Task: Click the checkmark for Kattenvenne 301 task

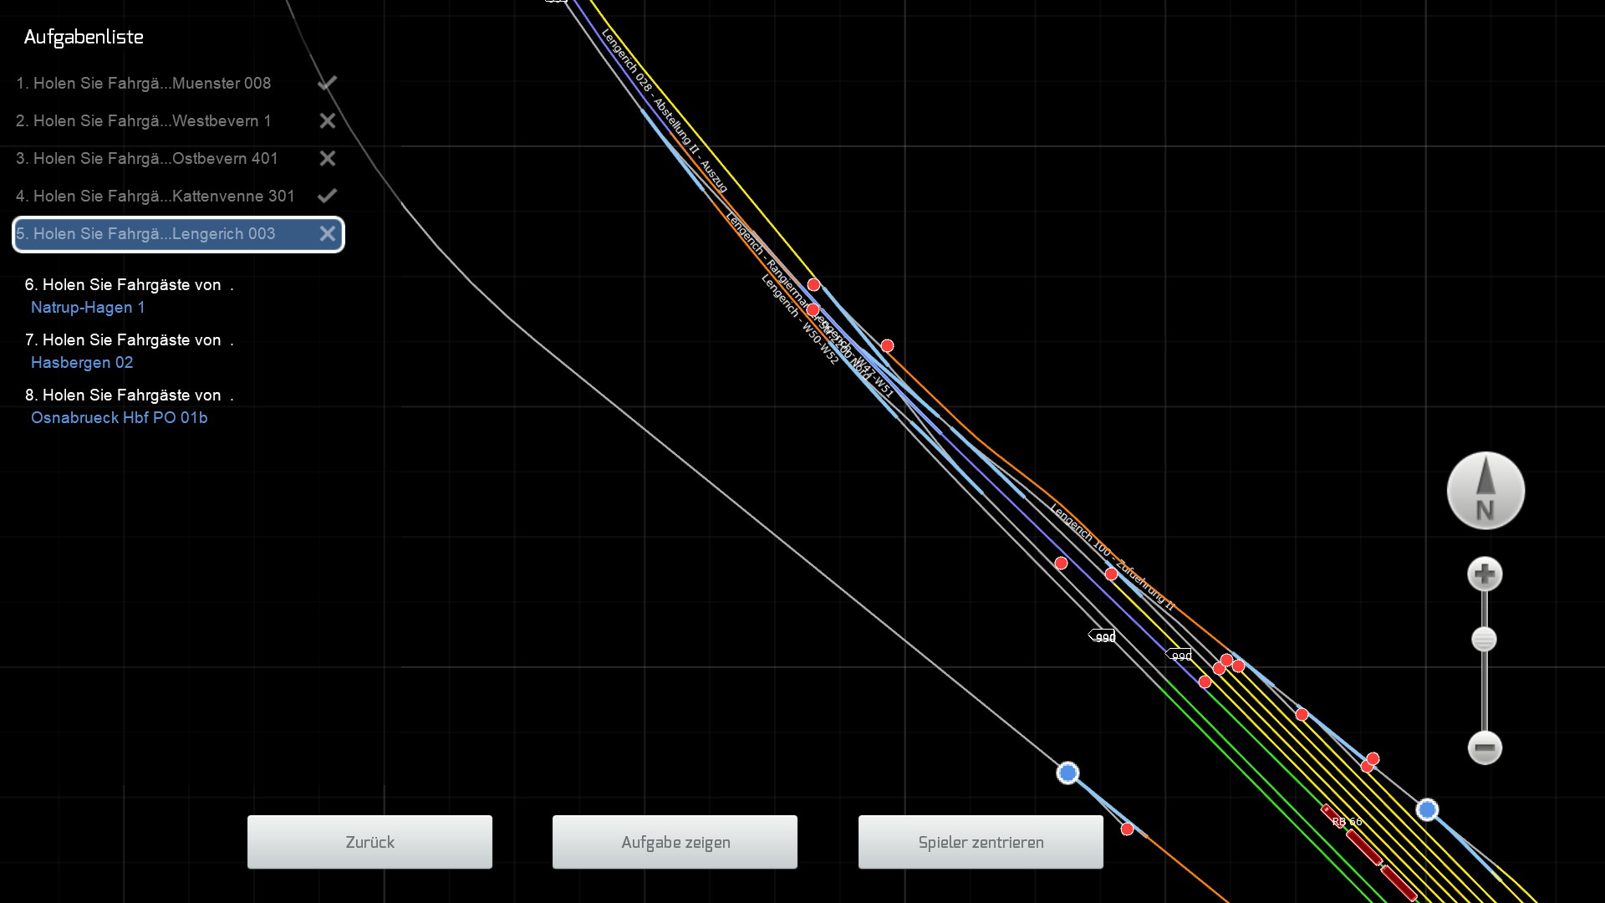Action: (x=327, y=196)
